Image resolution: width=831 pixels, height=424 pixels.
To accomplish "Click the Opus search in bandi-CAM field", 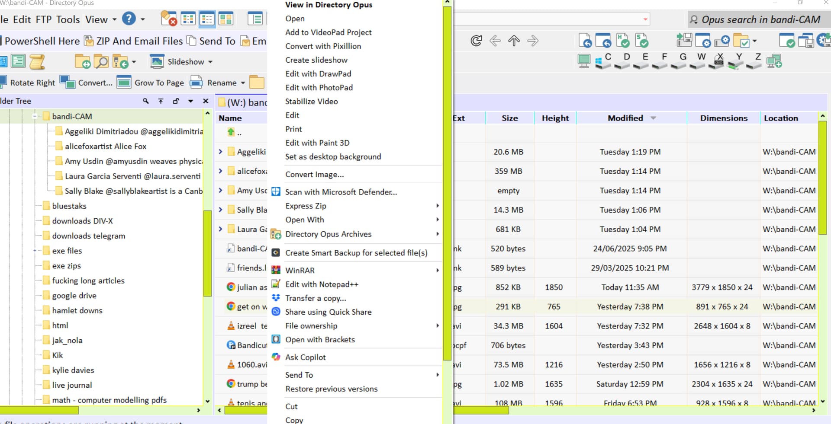I will click(x=759, y=19).
